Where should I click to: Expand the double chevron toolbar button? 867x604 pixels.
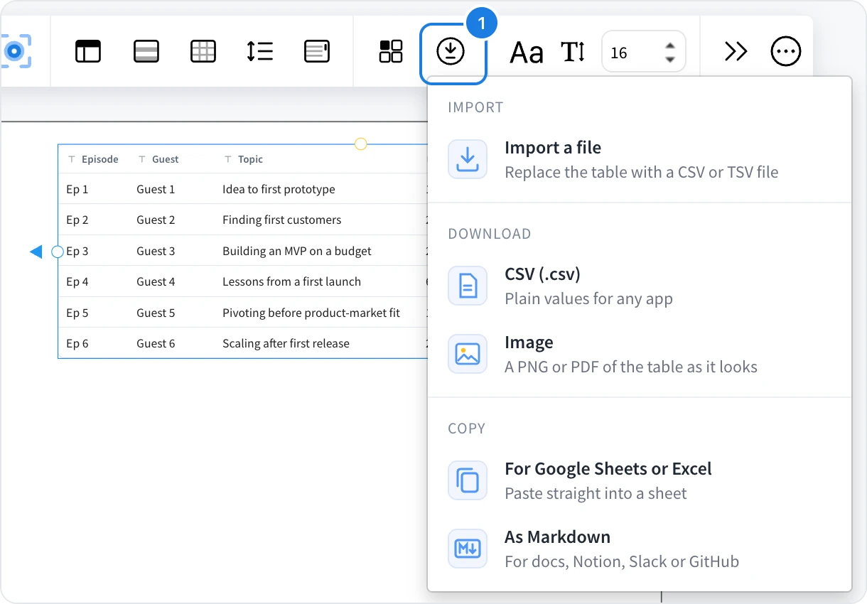click(x=736, y=51)
